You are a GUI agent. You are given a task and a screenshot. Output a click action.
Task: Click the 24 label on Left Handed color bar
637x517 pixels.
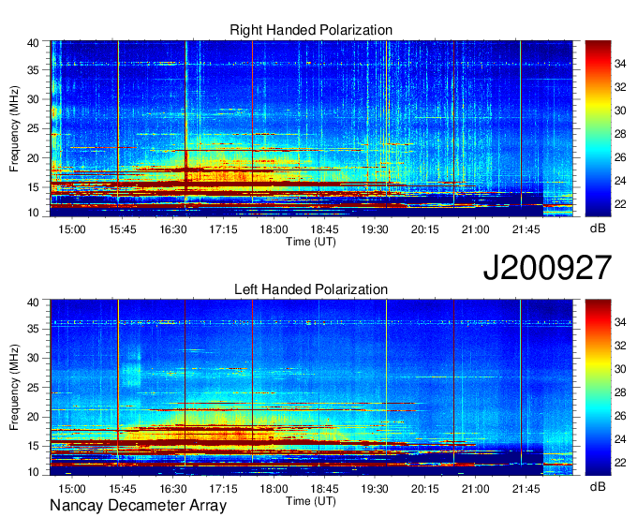click(620, 439)
